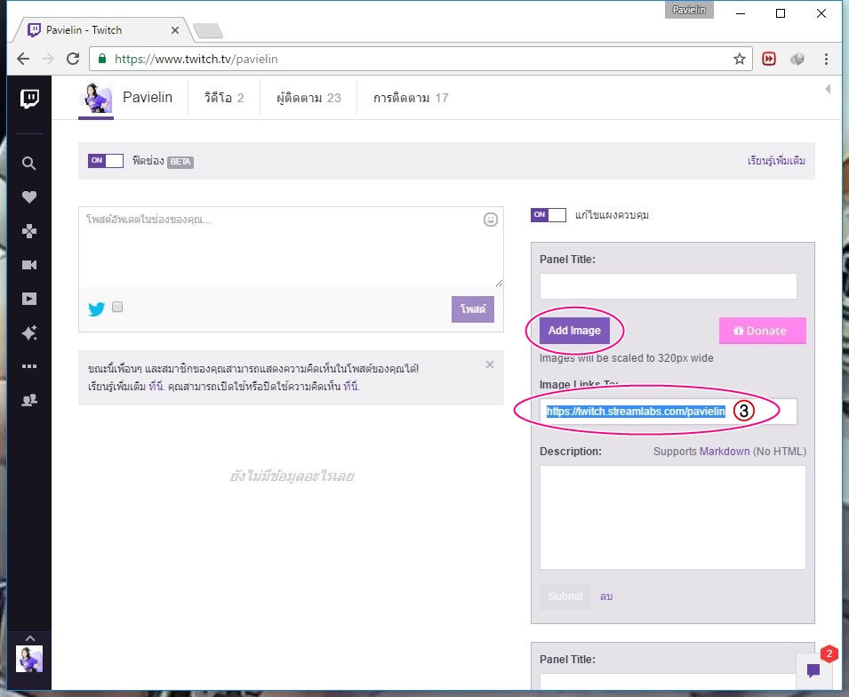Click the 'ยังไม่มีข้อมูลอะไรเลย' empty feed text

(x=292, y=476)
